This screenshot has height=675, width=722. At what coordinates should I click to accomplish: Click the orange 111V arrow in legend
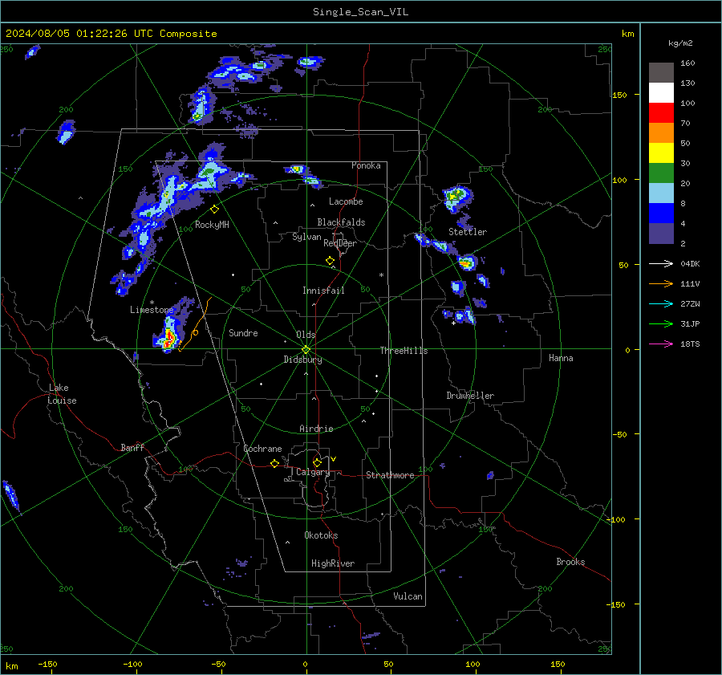pyautogui.click(x=661, y=284)
